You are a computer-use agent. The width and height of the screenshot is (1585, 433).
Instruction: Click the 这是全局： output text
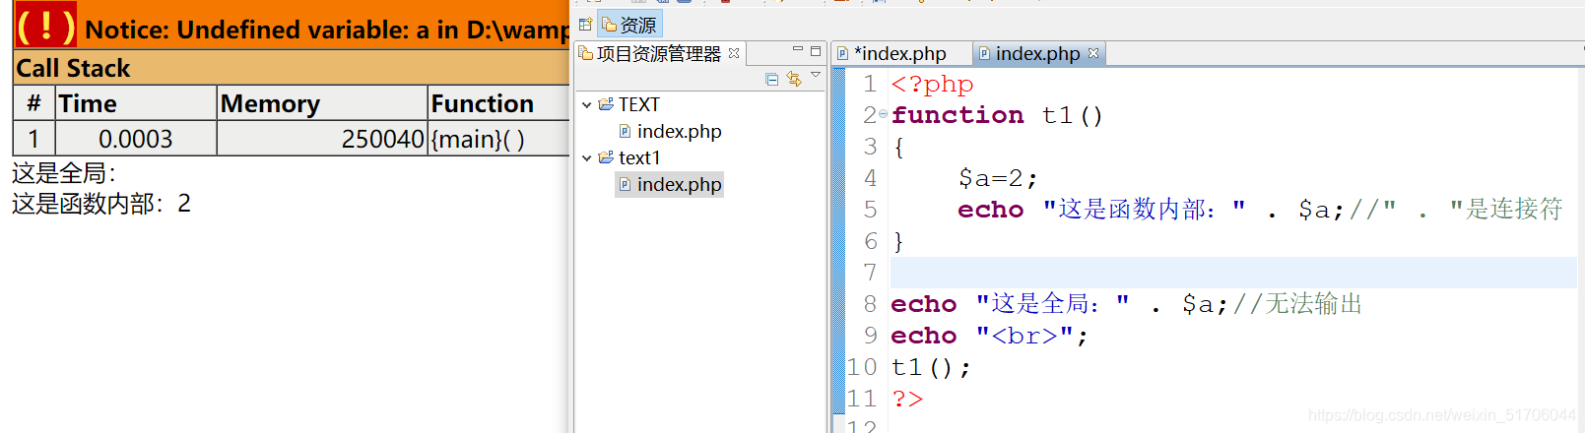(64, 173)
